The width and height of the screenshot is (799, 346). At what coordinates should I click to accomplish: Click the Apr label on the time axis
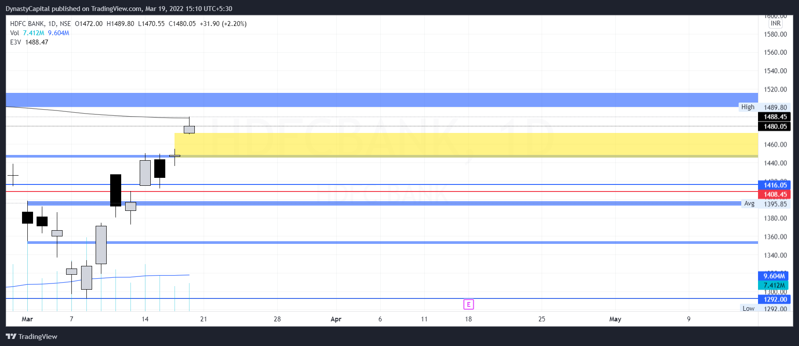336,319
